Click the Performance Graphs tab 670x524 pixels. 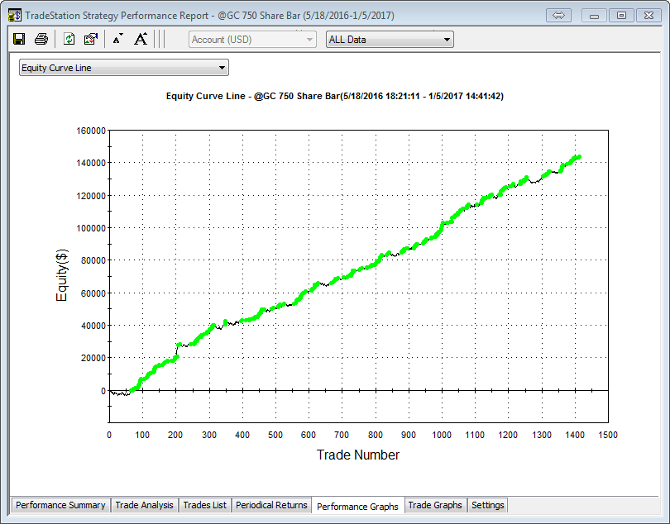tap(357, 506)
